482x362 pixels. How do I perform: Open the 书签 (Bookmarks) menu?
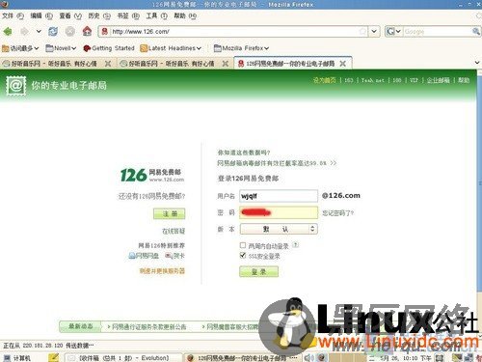(x=128, y=15)
